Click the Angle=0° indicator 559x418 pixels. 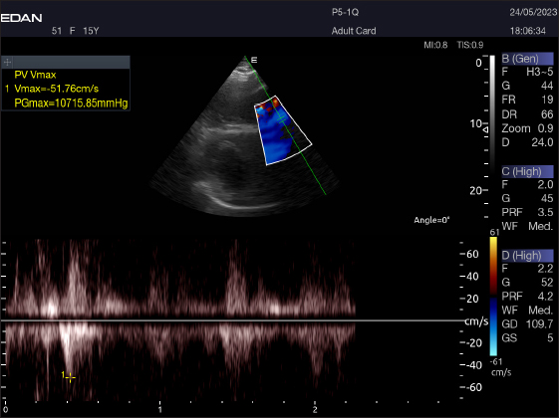click(431, 220)
